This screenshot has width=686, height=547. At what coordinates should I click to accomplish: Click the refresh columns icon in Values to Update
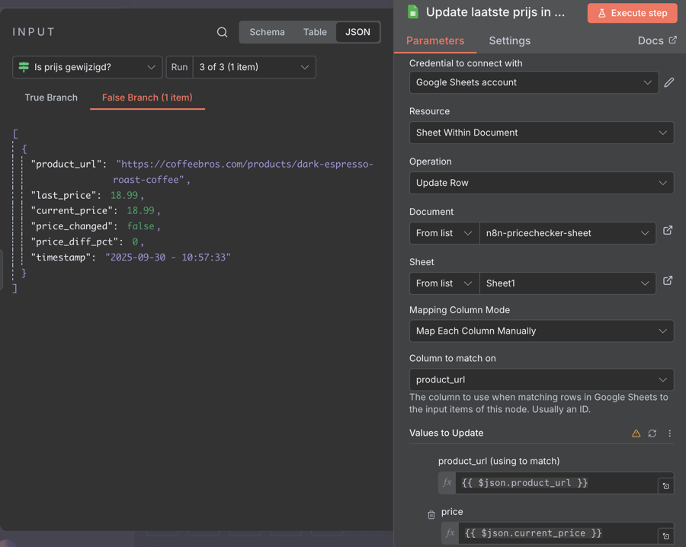[x=652, y=433]
